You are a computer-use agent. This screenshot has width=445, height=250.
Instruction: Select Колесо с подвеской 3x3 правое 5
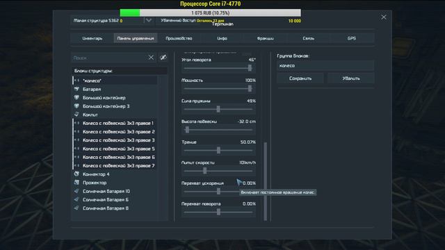tap(115, 149)
